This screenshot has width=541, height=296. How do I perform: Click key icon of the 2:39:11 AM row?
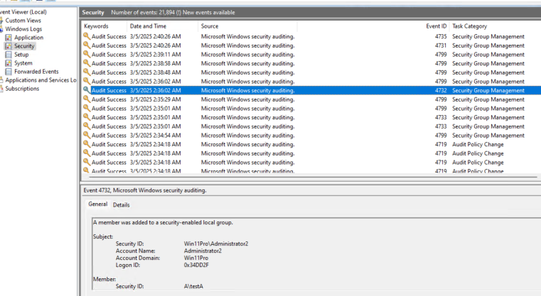click(x=87, y=54)
